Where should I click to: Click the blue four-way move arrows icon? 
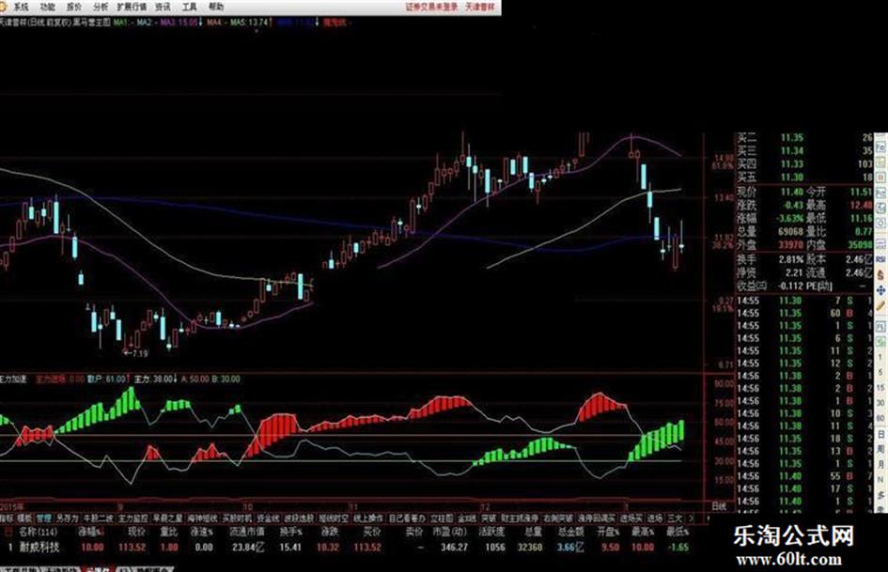881,290
